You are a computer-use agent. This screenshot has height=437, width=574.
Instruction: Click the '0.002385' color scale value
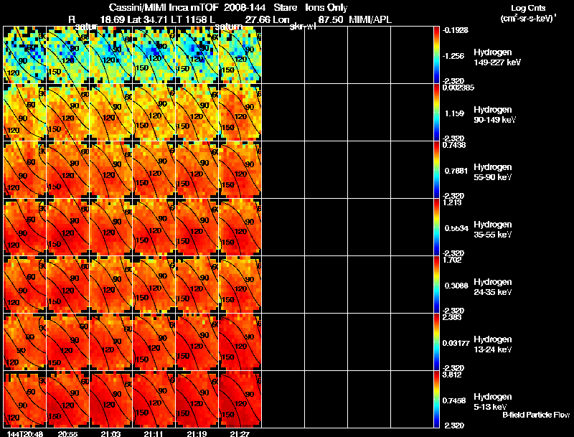(458, 88)
